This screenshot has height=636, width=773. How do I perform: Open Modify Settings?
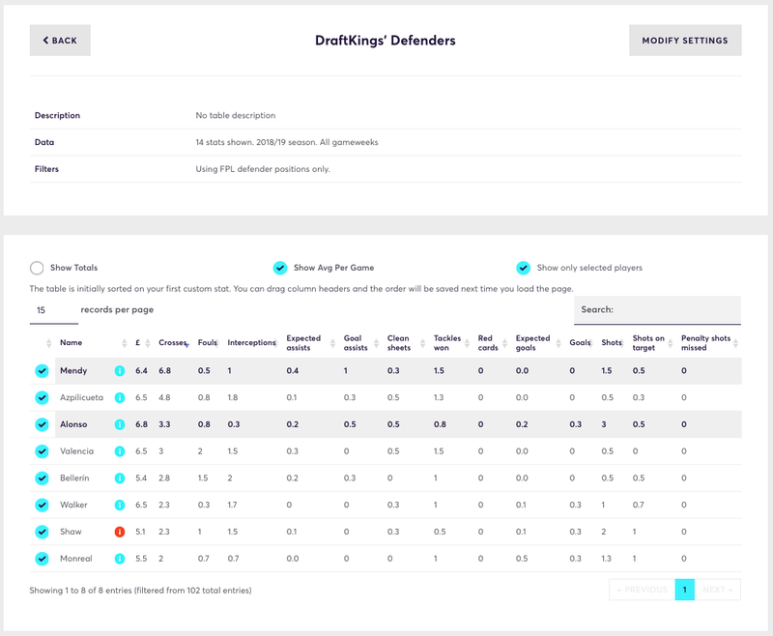685,41
